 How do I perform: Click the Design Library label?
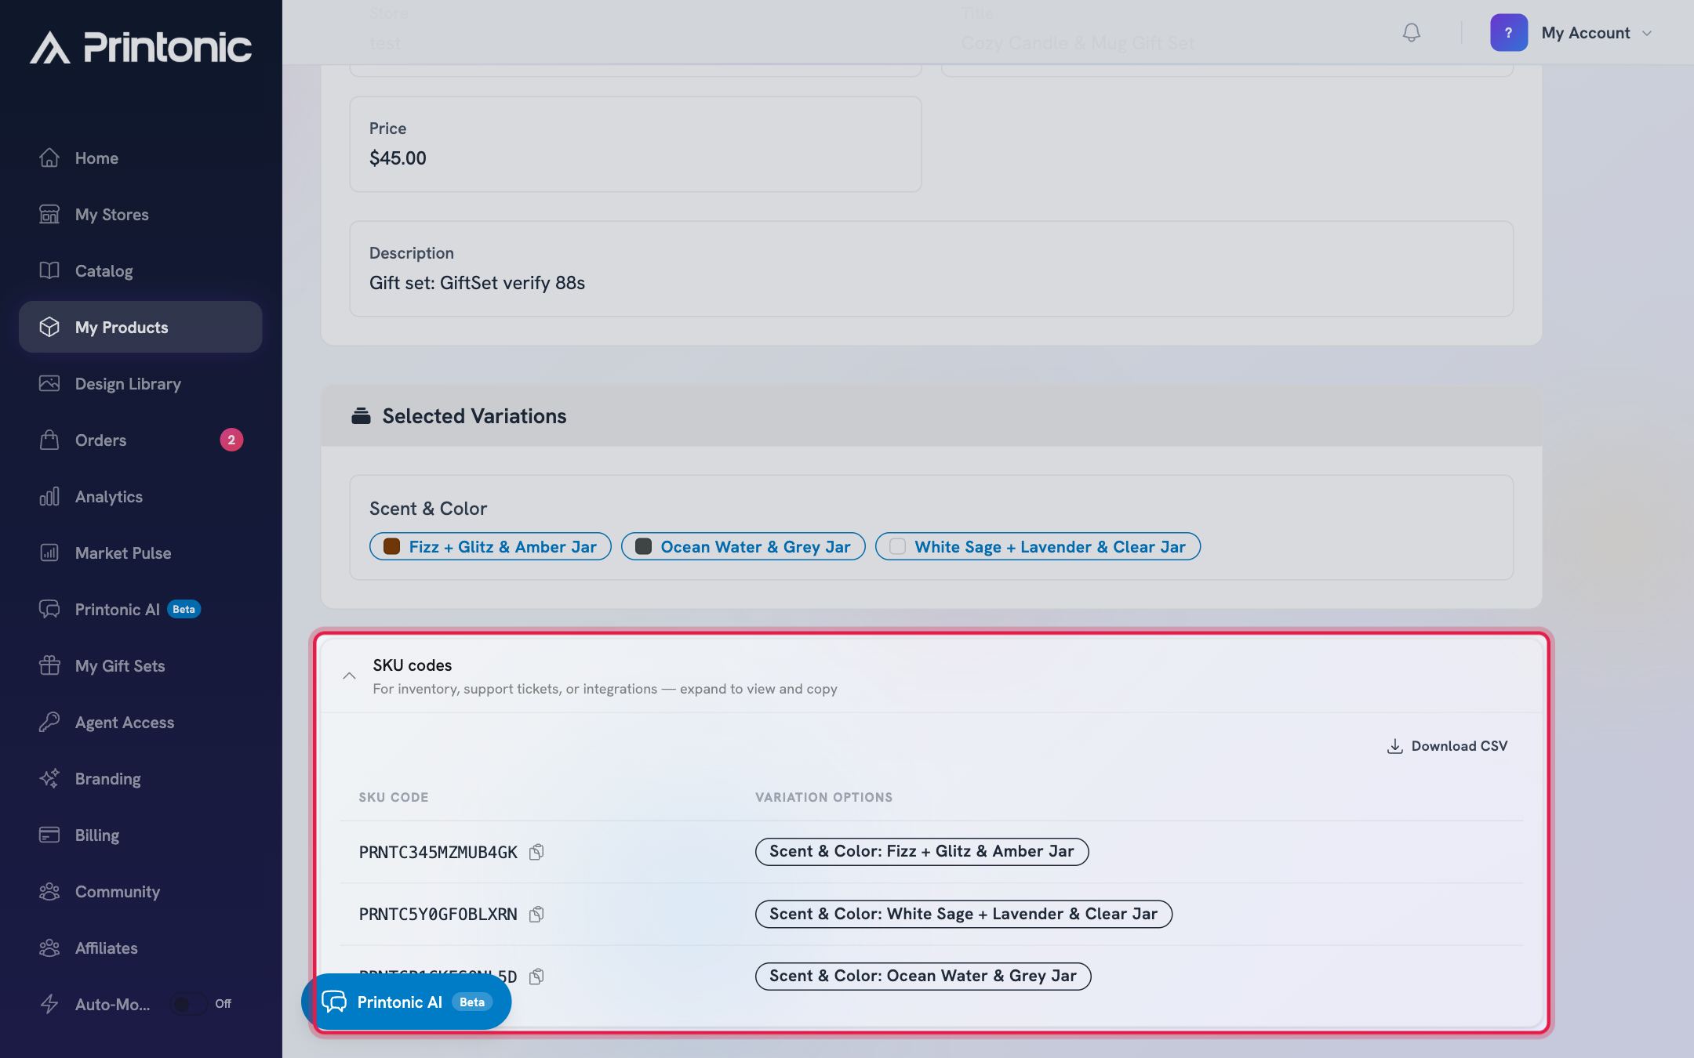coord(128,383)
